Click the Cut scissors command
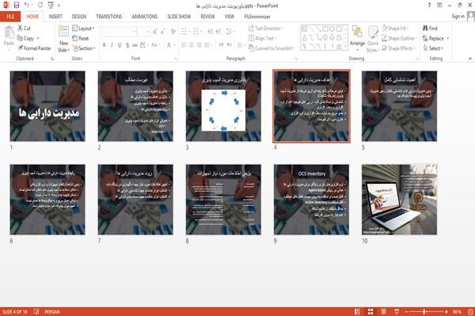This screenshot has height=316, width=475. click(25, 29)
